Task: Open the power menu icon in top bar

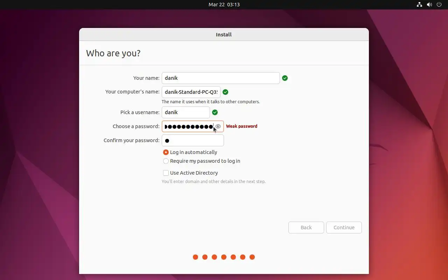Action: coord(439,5)
